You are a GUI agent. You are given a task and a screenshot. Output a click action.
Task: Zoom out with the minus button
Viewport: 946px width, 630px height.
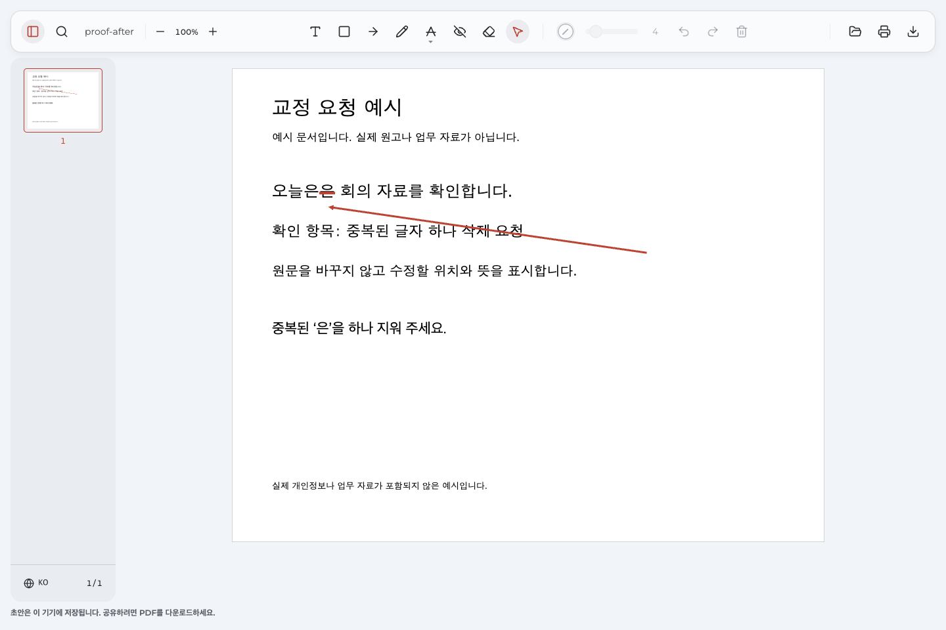pyautogui.click(x=160, y=31)
